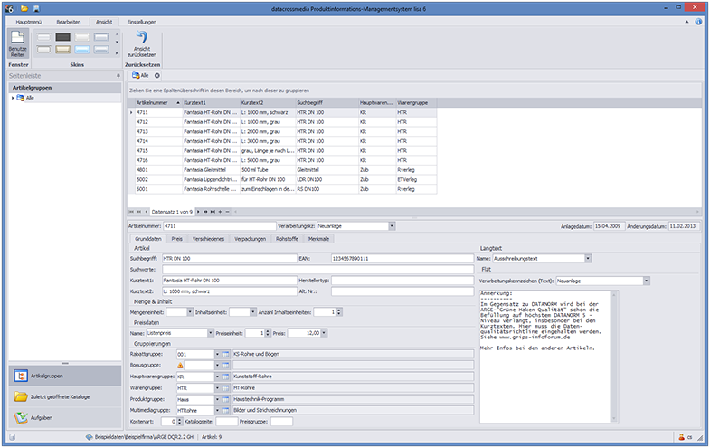Open Zuletzt geöffnete Kataloge

pyautogui.click(x=65, y=396)
